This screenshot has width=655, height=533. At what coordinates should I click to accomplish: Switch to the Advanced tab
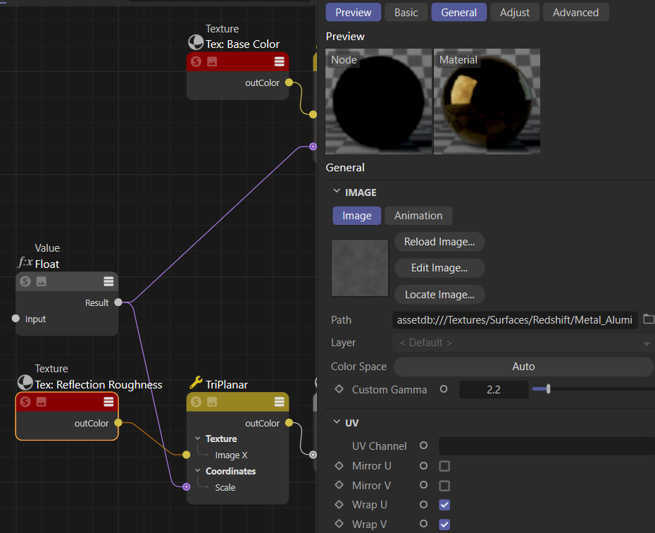575,13
